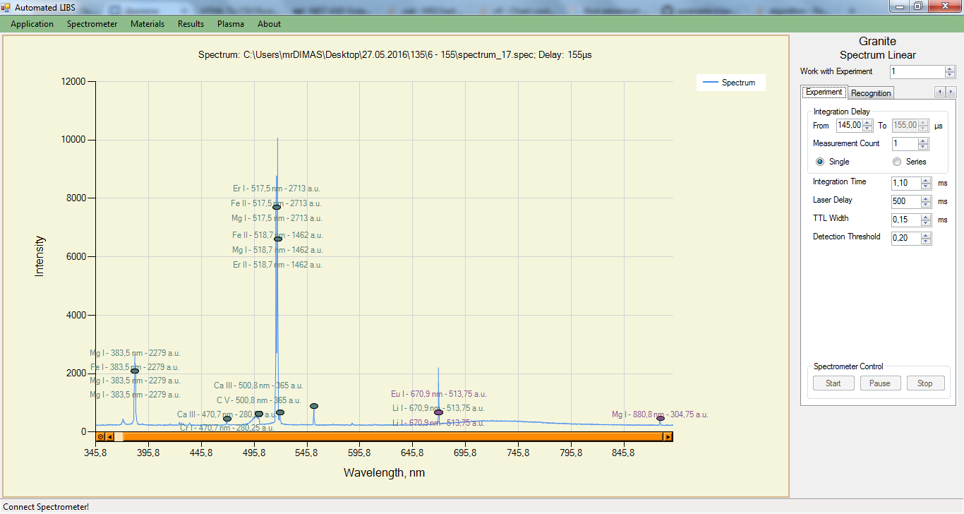Click the Spectrum legend entry
The image size is (964, 514).
[730, 83]
